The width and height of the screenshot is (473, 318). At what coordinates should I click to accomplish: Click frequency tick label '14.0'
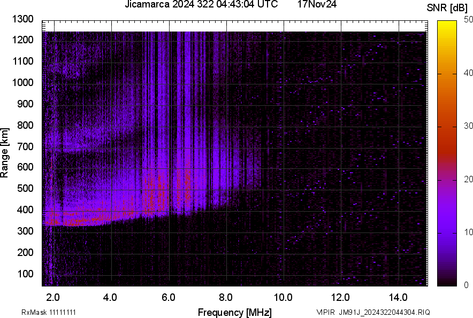[398, 298]
